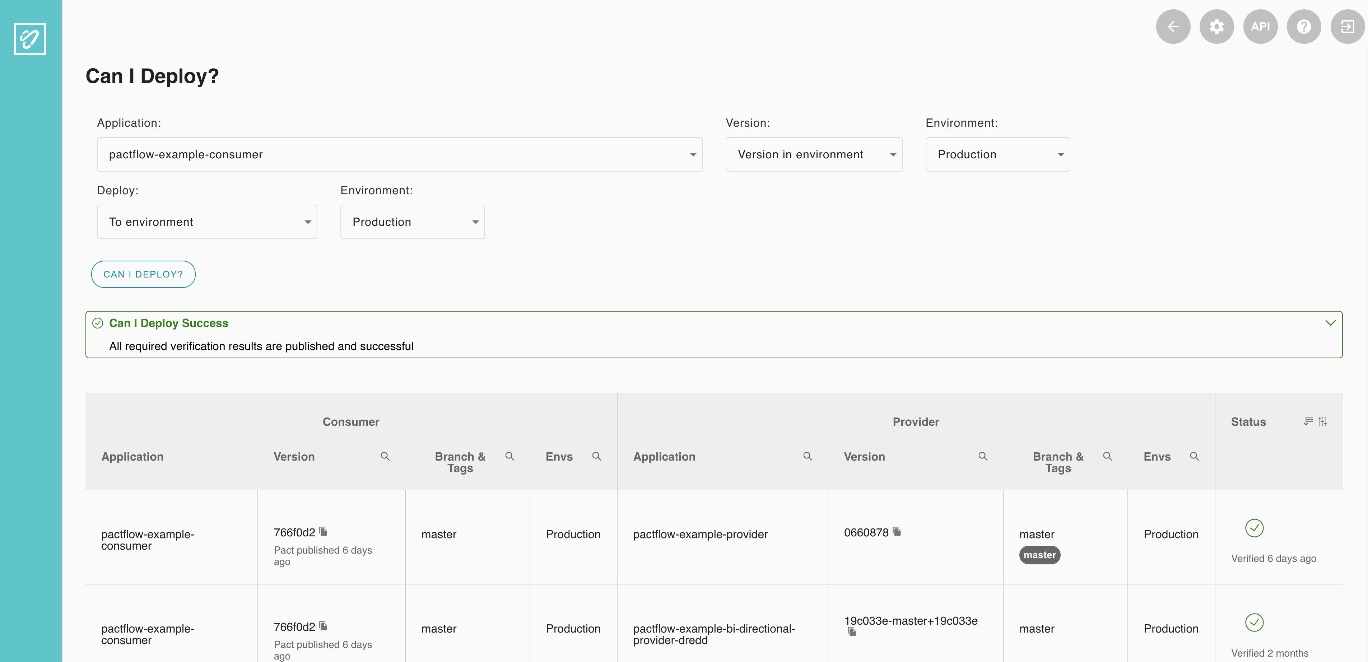1368x662 pixels.
Task: Click the master tag badge
Action: (x=1040, y=555)
